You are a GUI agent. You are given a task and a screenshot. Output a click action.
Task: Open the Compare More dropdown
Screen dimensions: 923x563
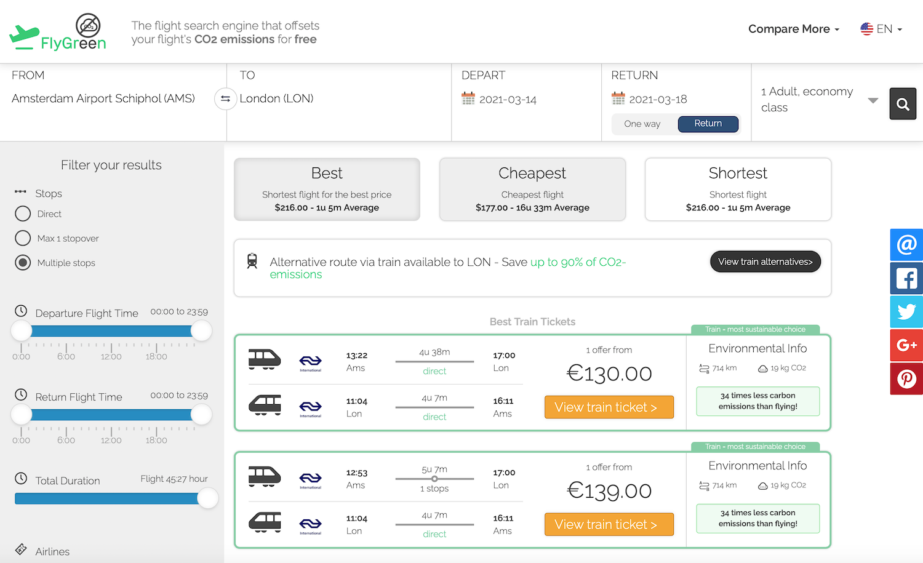793,29
